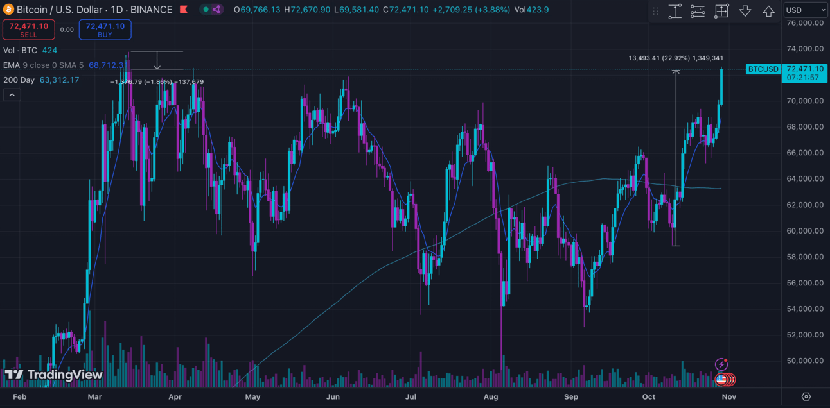Click the Aug label on time axis

click(491, 396)
